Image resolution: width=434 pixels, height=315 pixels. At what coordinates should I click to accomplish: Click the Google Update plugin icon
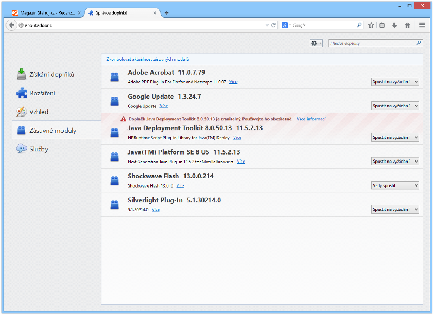[x=114, y=101]
